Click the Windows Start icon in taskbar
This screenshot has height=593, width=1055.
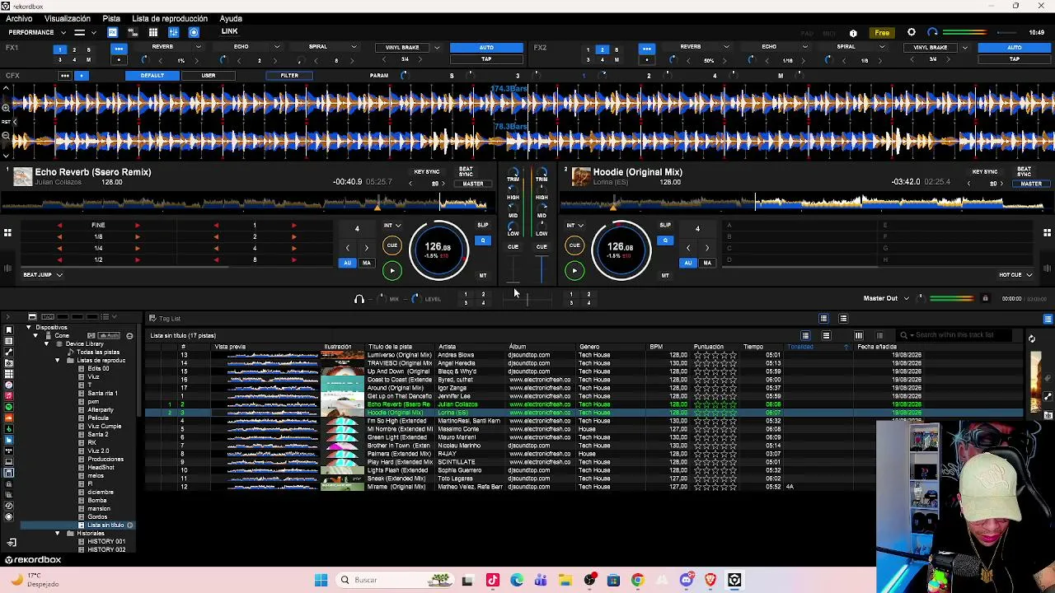click(x=321, y=580)
